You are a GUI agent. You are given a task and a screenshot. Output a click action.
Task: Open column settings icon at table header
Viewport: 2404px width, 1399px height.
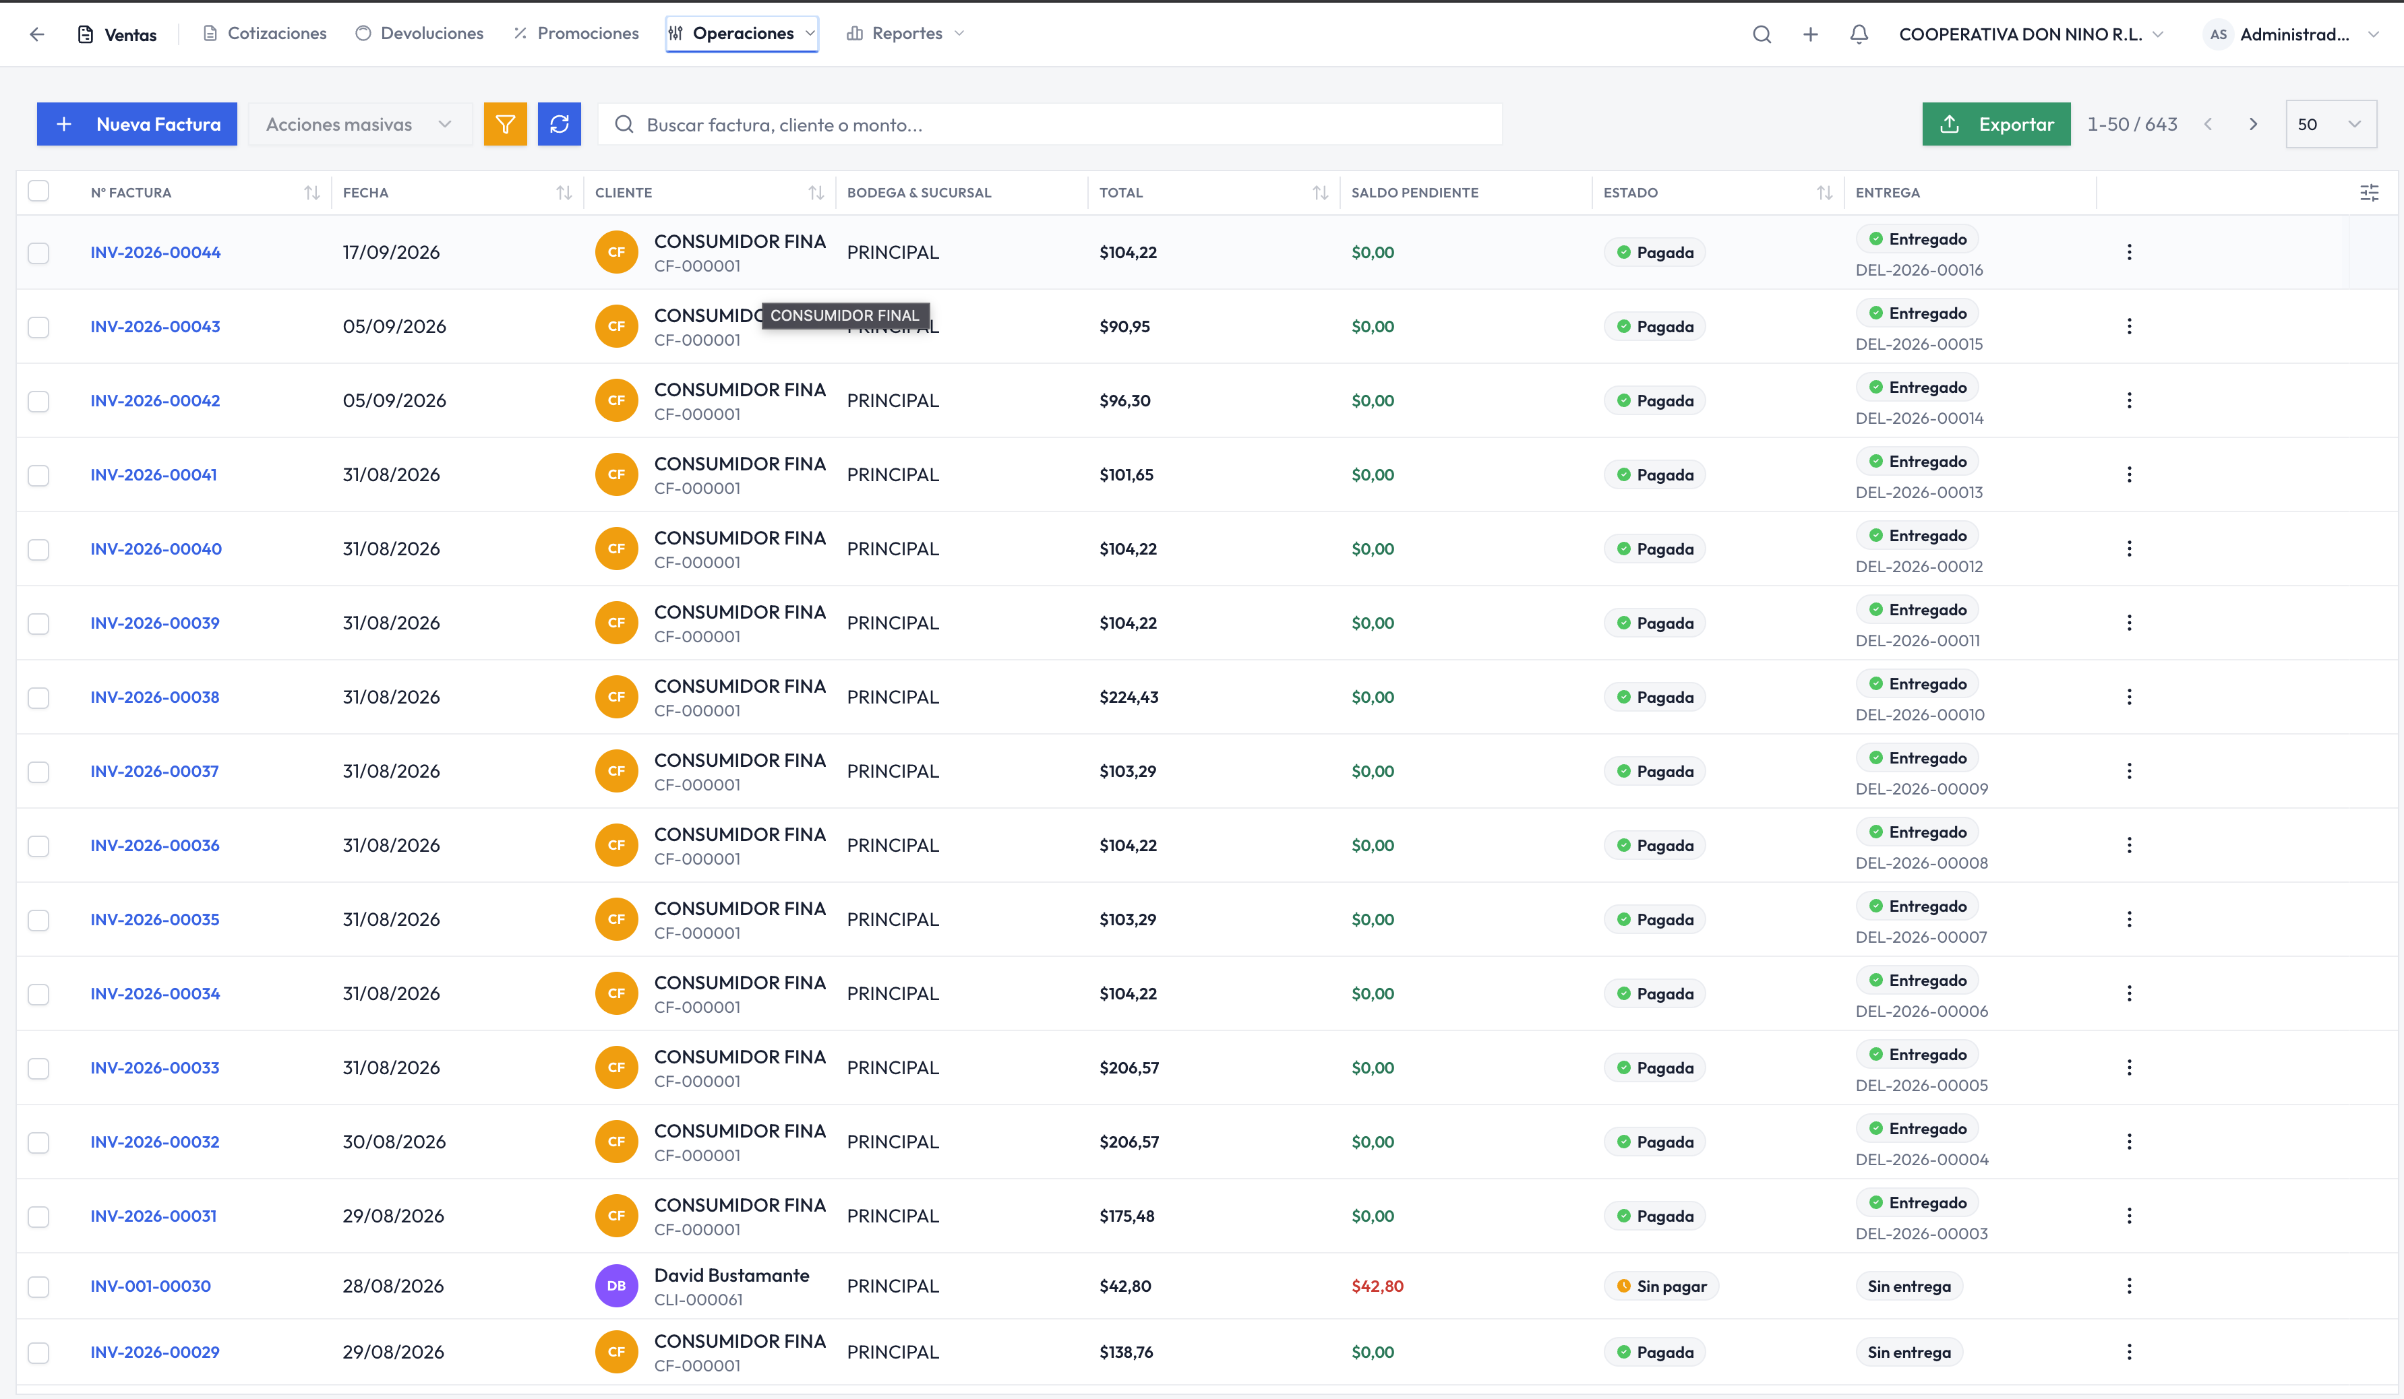click(x=2369, y=193)
